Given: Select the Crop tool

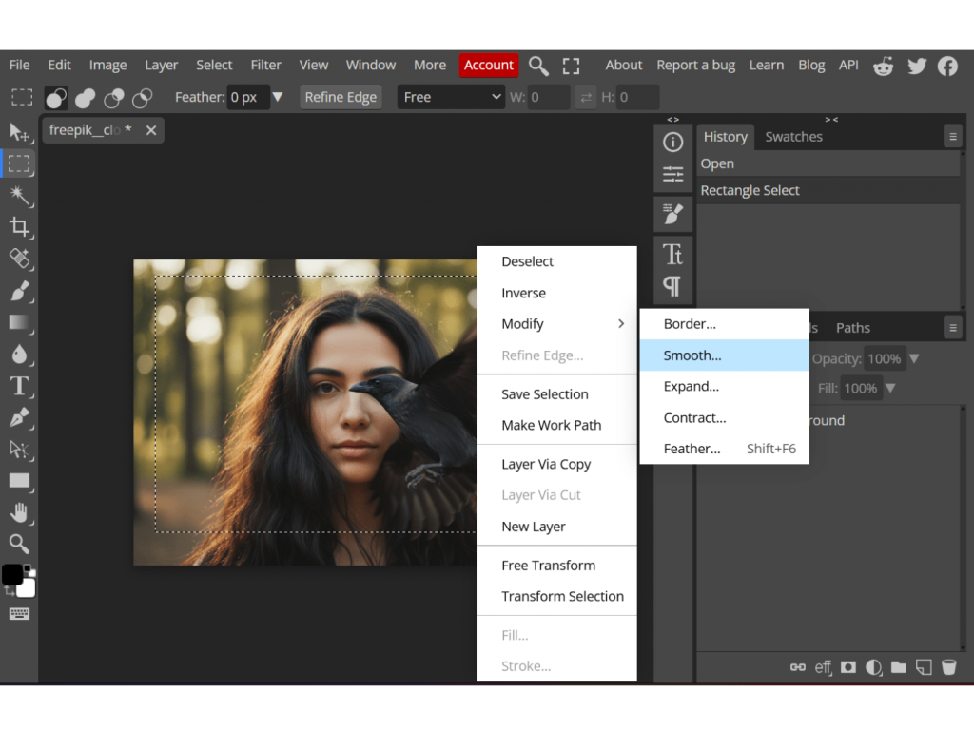Looking at the screenshot, I should click(x=19, y=226).
